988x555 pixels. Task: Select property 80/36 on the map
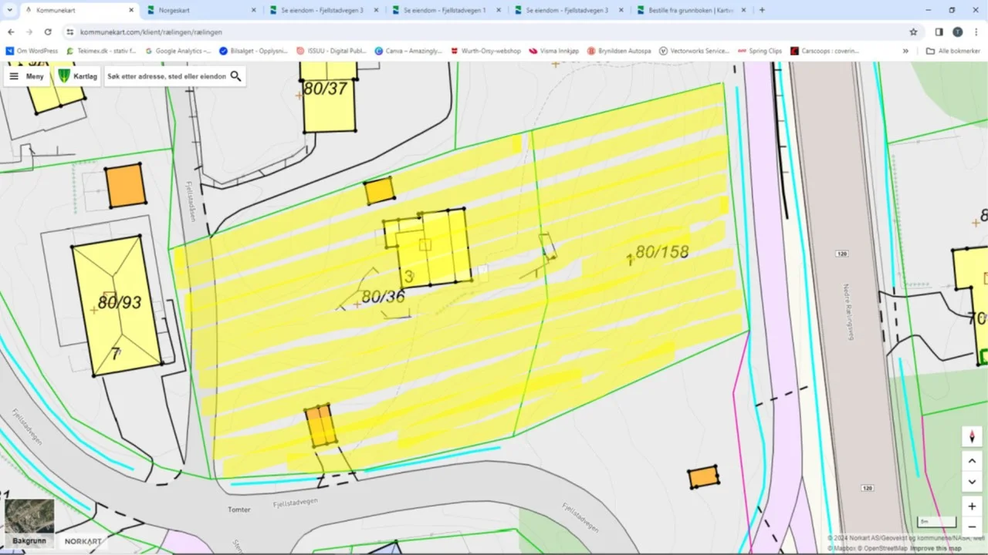[384, 297]
